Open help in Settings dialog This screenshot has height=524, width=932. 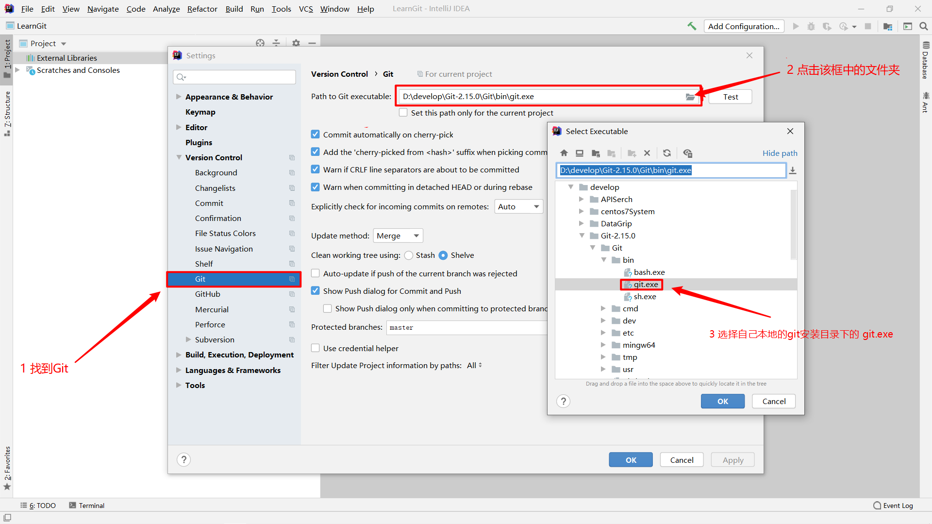[183, 459]
